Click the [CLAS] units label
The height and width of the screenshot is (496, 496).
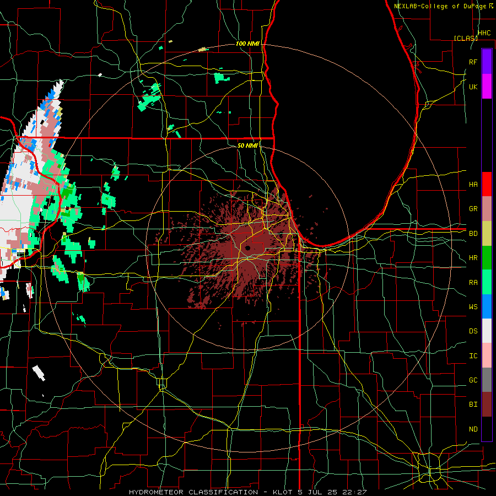pyautogui.click(x=466, y=38)
